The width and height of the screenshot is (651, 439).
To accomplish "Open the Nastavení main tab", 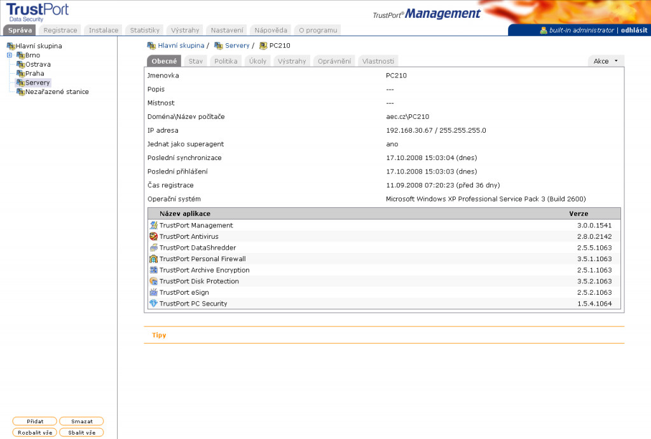I will click(x=227, y=30).
